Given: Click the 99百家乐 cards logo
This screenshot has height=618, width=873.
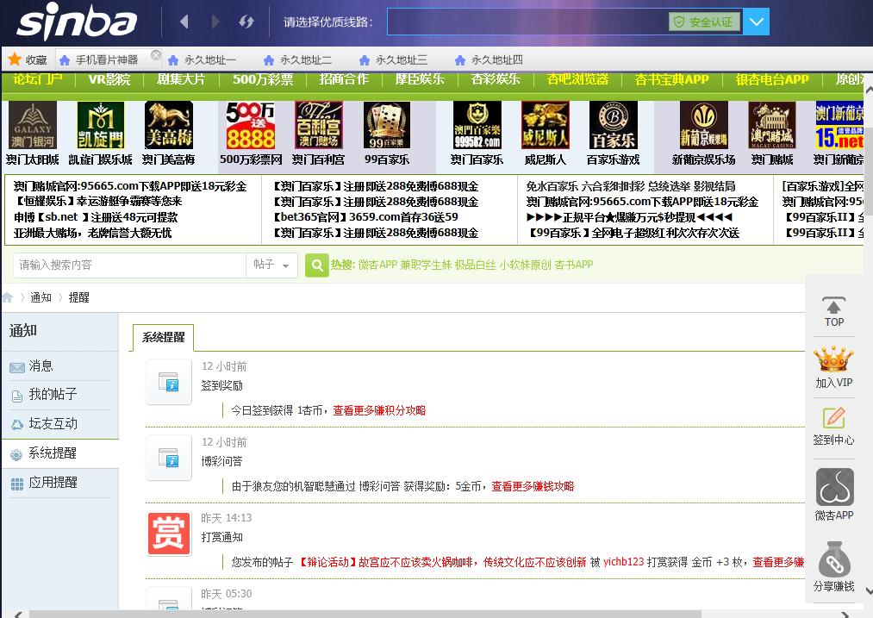Looking at the screenshot, I should (387, 125).
